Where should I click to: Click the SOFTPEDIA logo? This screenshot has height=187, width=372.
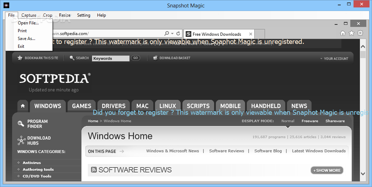pyautogui.click(x=55, y=79)
